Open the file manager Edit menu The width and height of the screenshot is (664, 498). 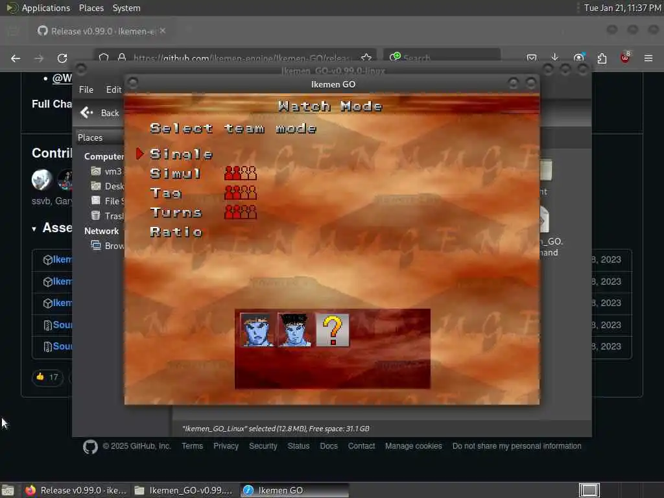tap(113, 89)
